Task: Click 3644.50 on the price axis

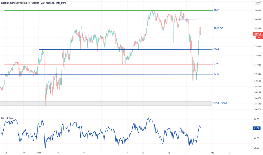Action: (x=258, y=110)
